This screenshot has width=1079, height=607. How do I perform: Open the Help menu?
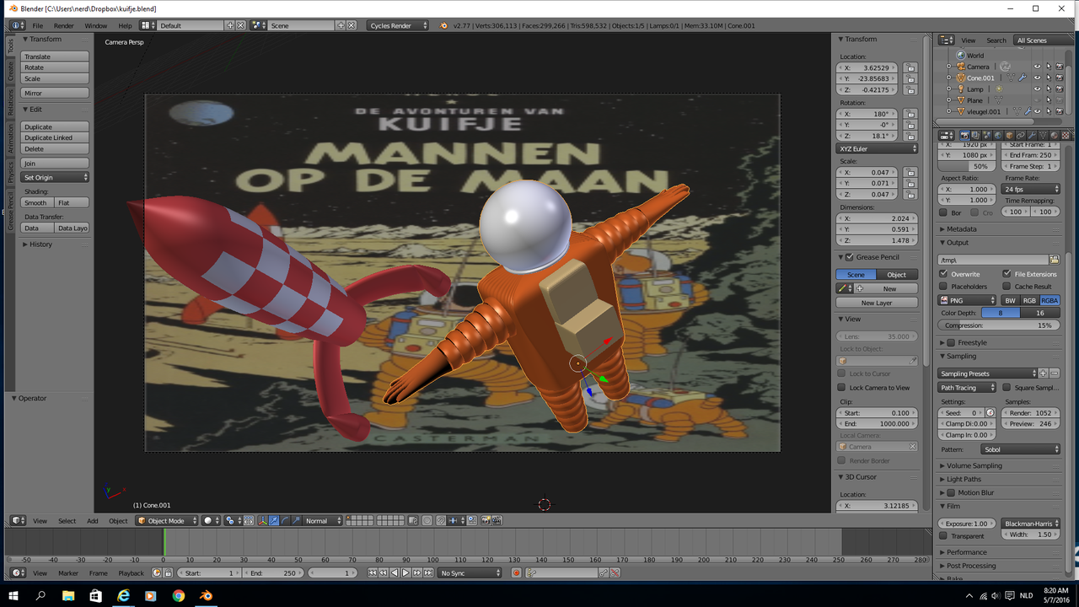[125, 25]
